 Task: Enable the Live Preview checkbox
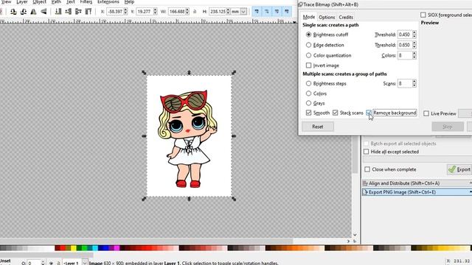click(426, 113)
